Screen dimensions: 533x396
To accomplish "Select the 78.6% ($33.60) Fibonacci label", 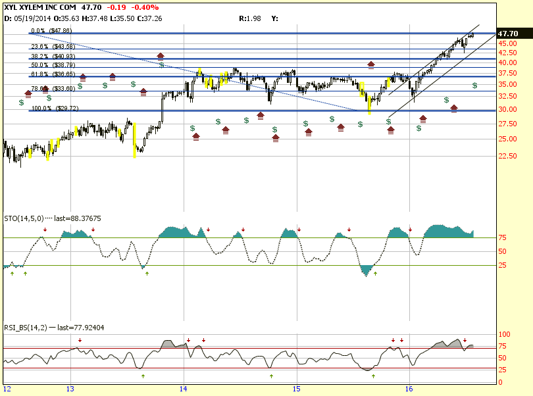I will (x=53, y=88).
